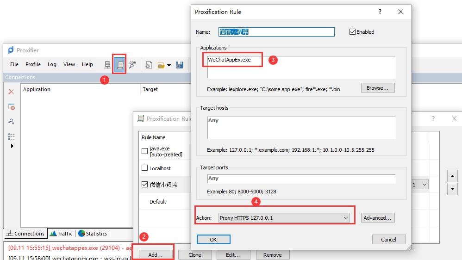
Task: Click the wechatappex.exe wss.im log line
Action: (70, 258)
